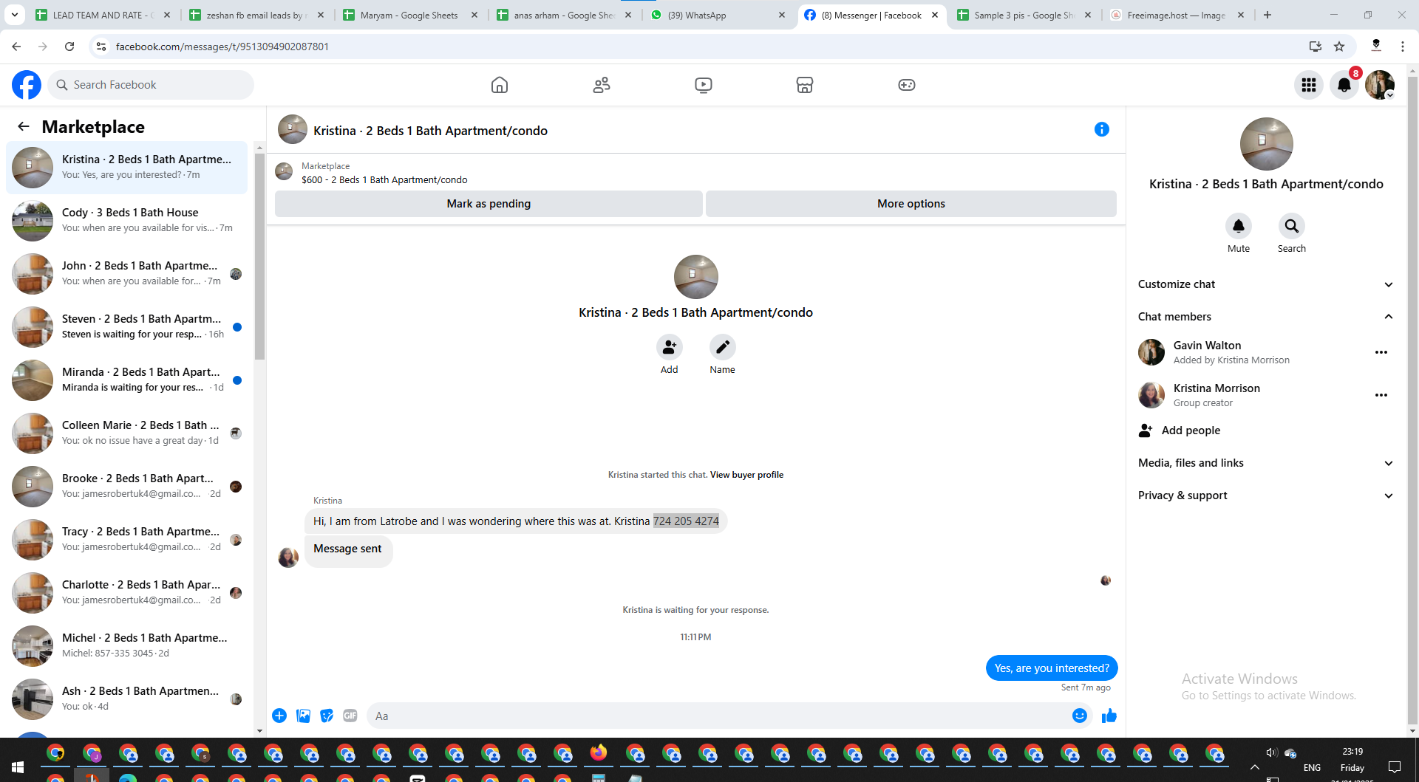Switch to zeshan fb email leads tab

[257, 15]
